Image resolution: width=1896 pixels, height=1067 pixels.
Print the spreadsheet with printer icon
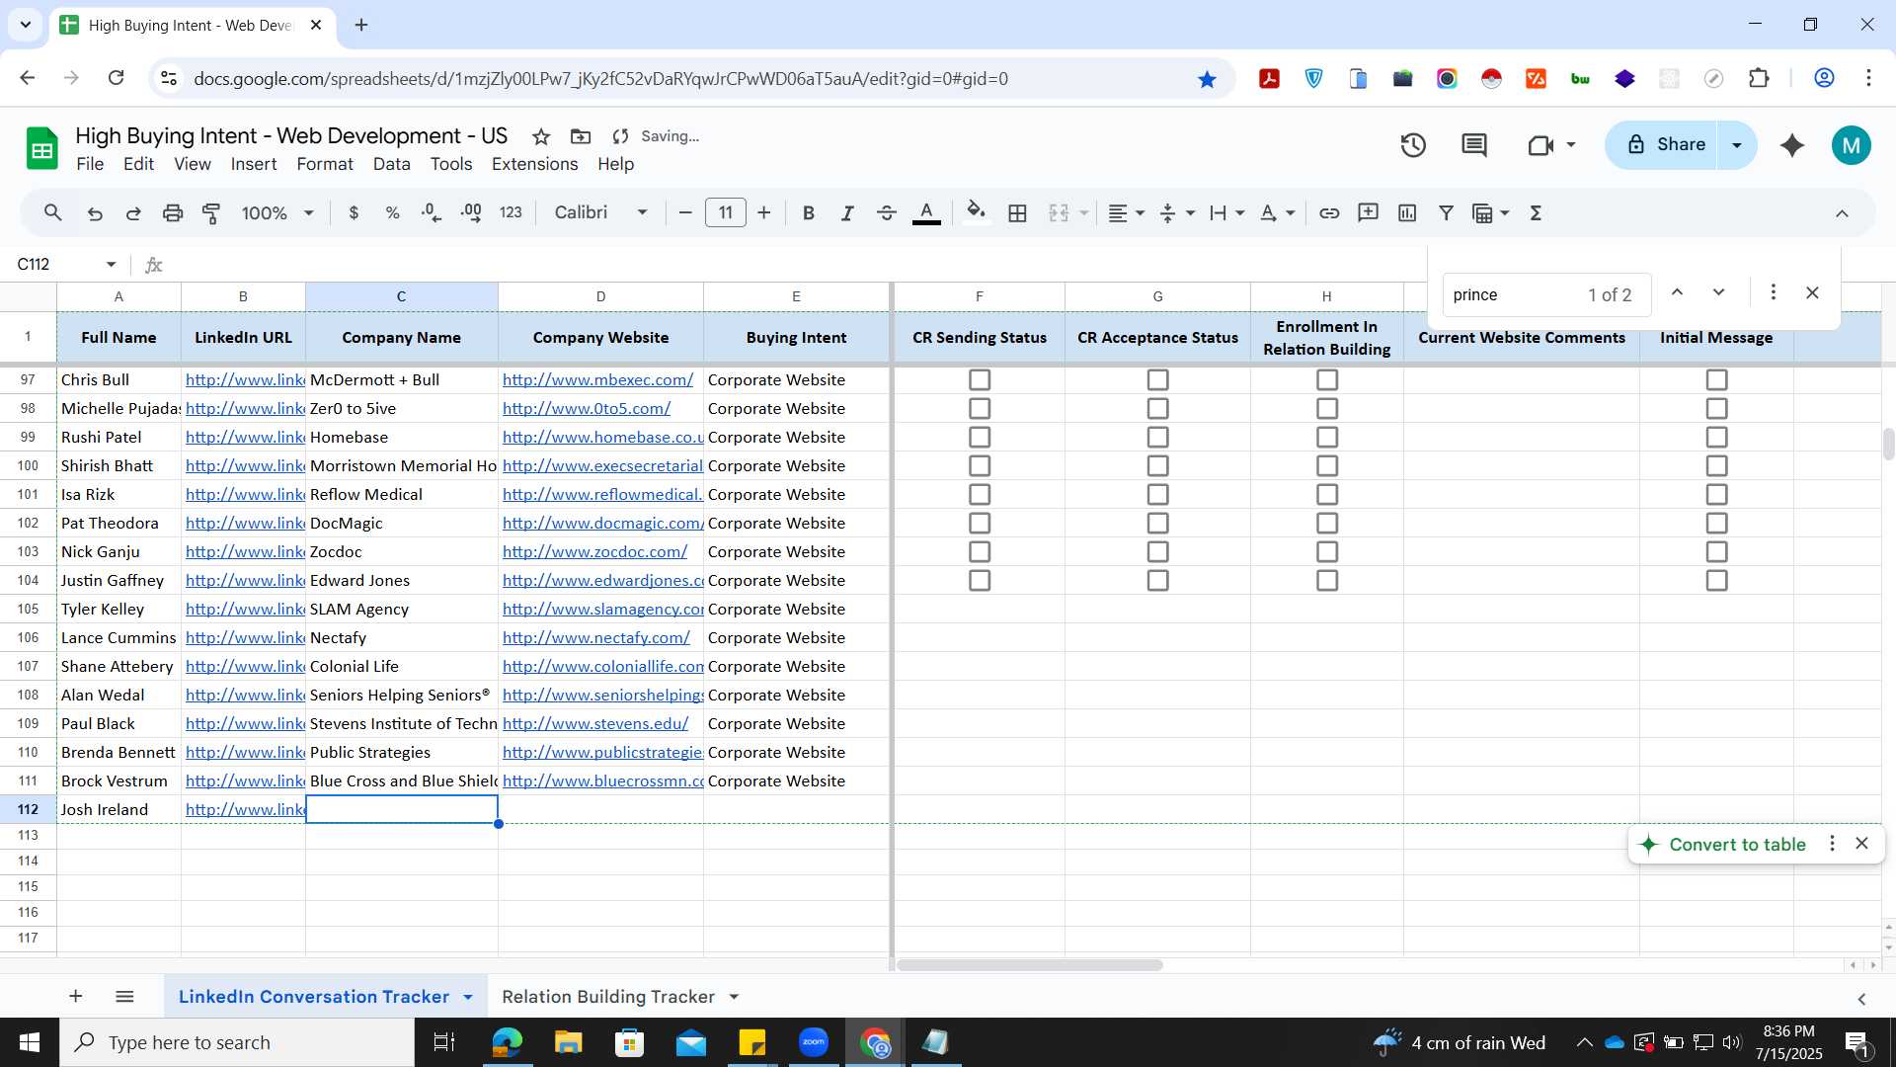coord(173,213)
